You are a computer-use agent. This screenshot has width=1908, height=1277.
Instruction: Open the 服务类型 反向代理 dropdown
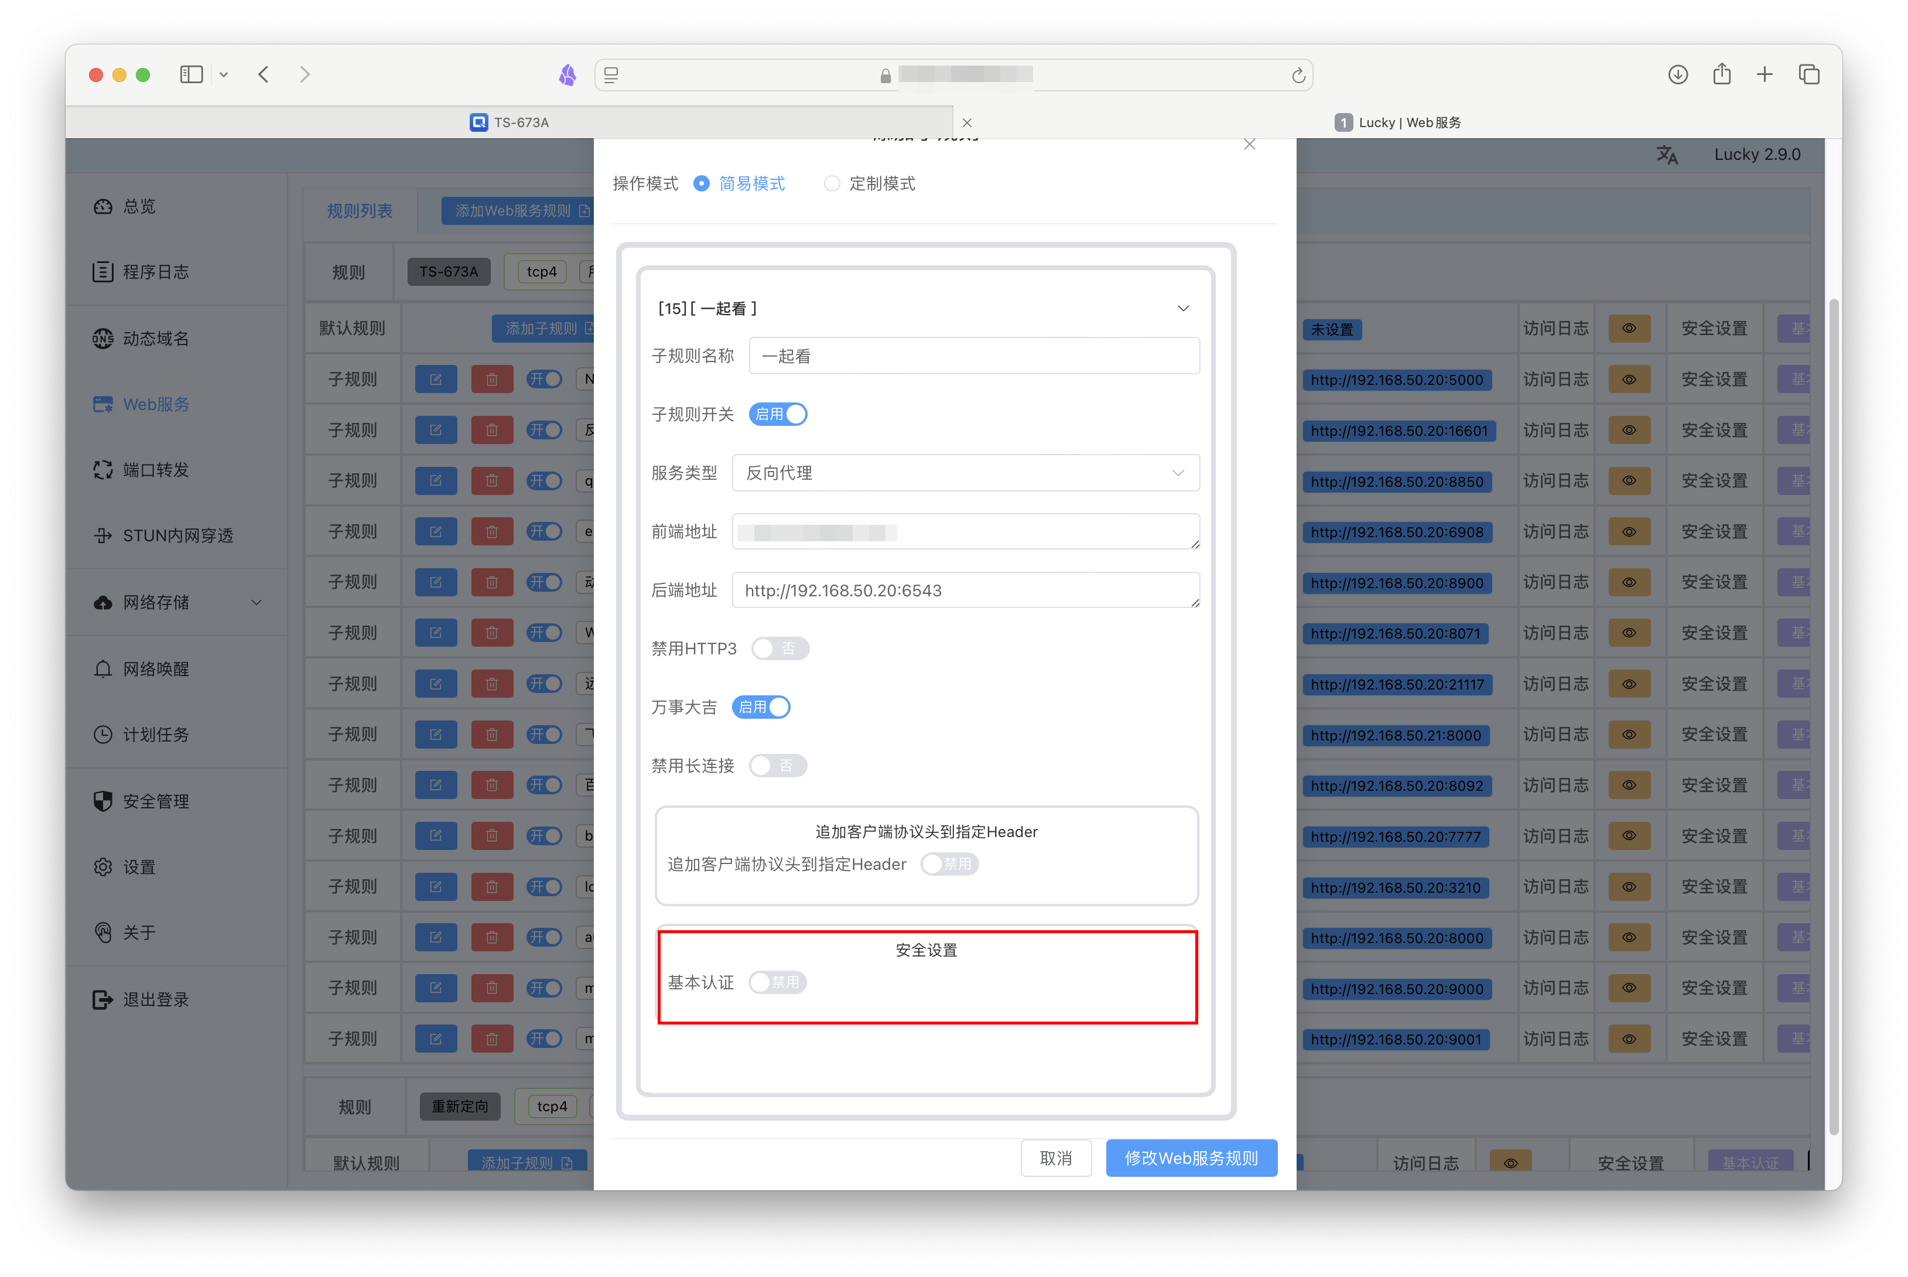[x=965, y=473]
